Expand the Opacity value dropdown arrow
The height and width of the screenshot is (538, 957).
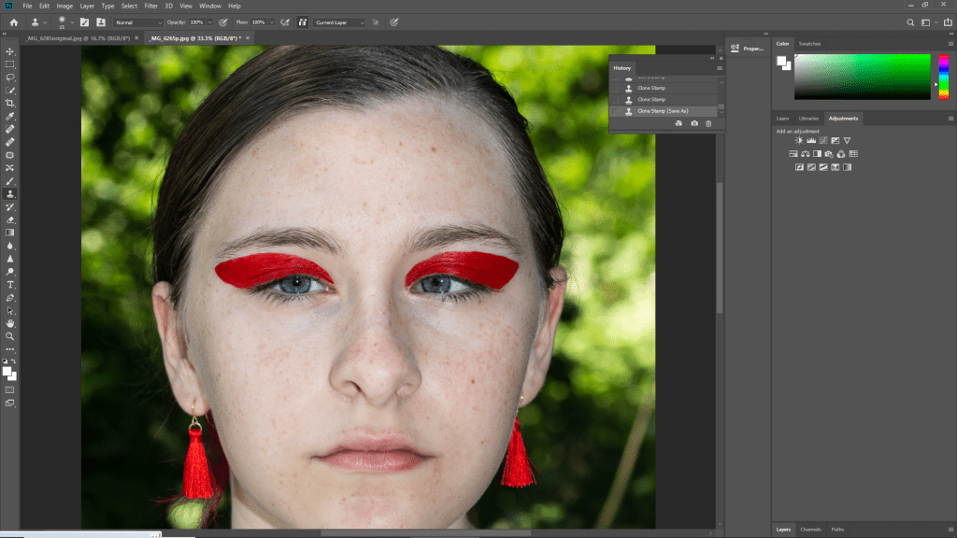point(209,21)
